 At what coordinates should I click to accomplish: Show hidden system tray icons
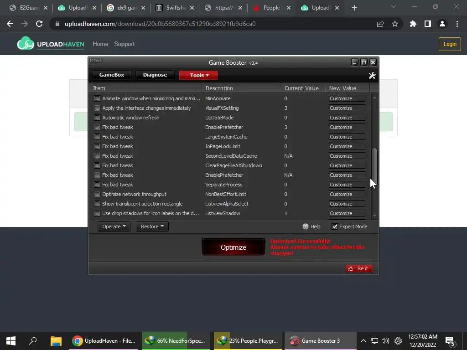tap(363, 341)
